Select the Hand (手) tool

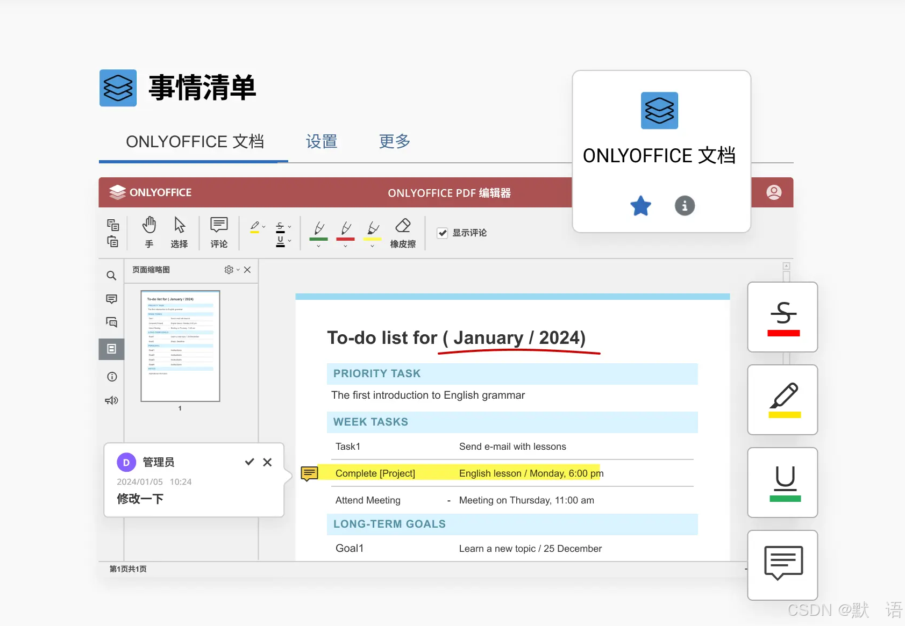click(149, 232)
